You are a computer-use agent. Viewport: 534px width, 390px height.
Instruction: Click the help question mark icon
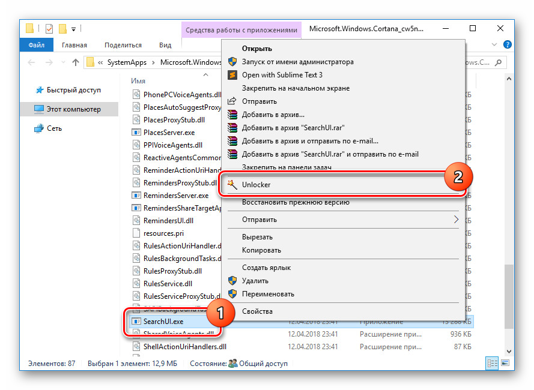point(508,44)
